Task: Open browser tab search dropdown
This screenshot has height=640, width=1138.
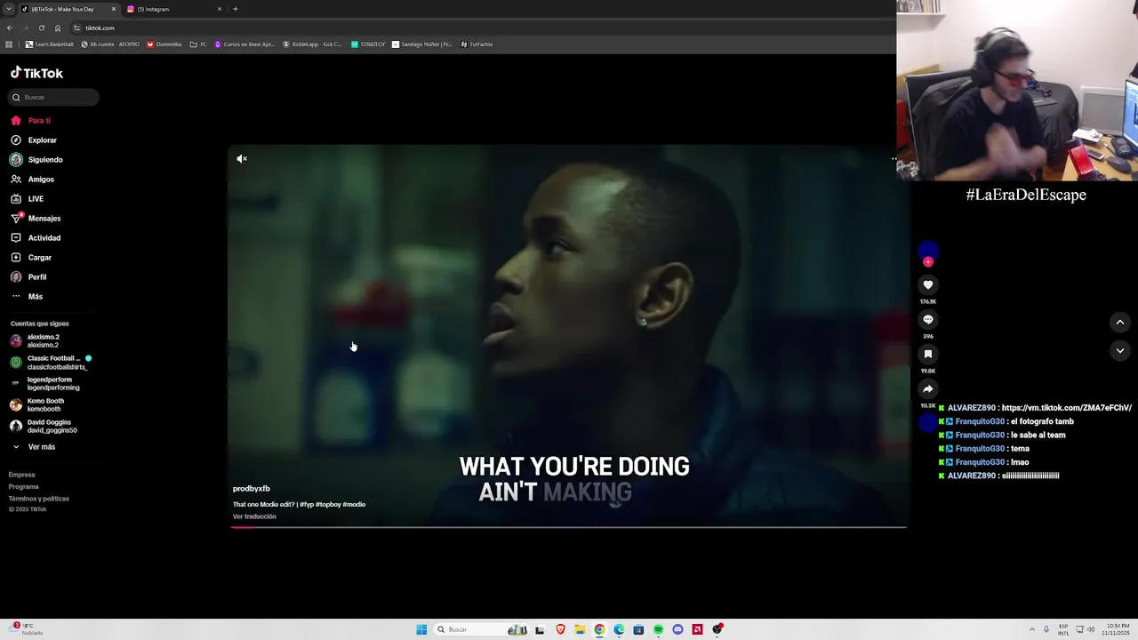Action: pos(9,9)
